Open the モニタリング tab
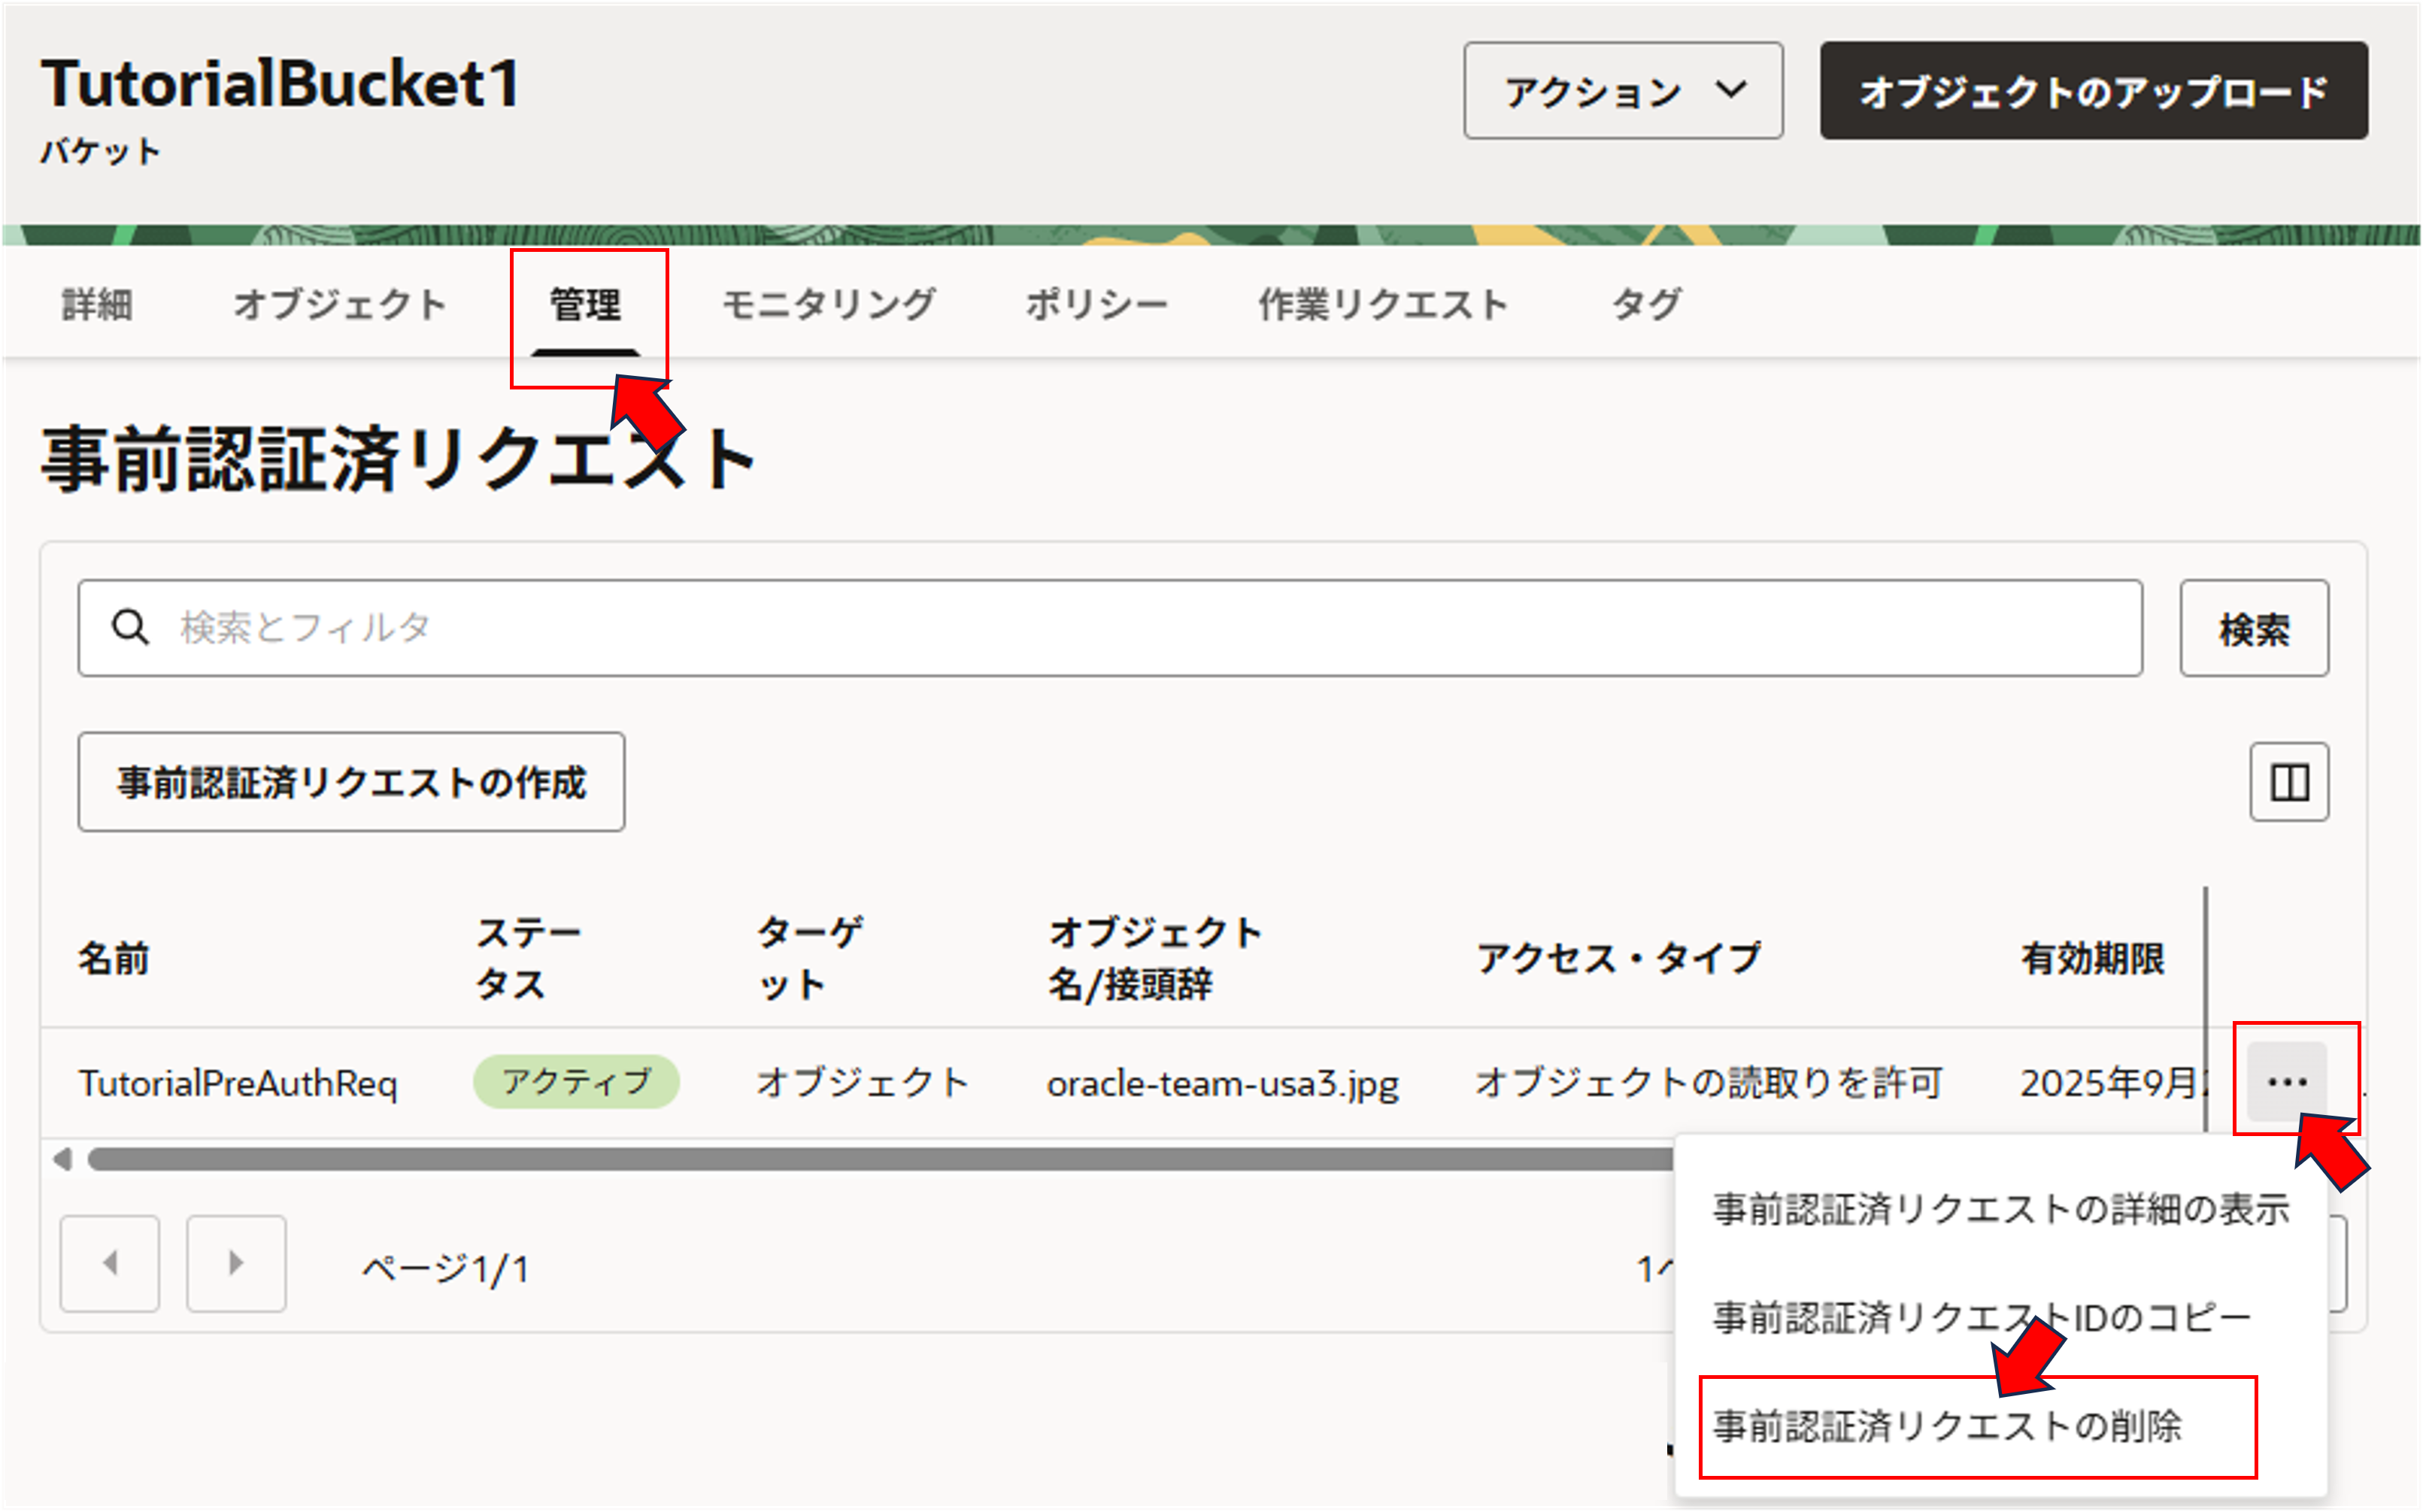Screen dimensions: 2423x1512 point(829,304)
